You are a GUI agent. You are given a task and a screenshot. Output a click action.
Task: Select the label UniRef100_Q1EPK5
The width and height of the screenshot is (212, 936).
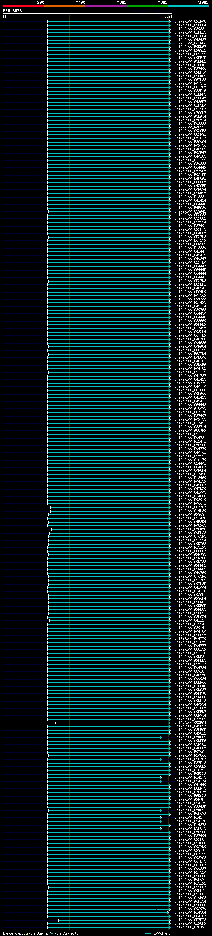point(190,95)
